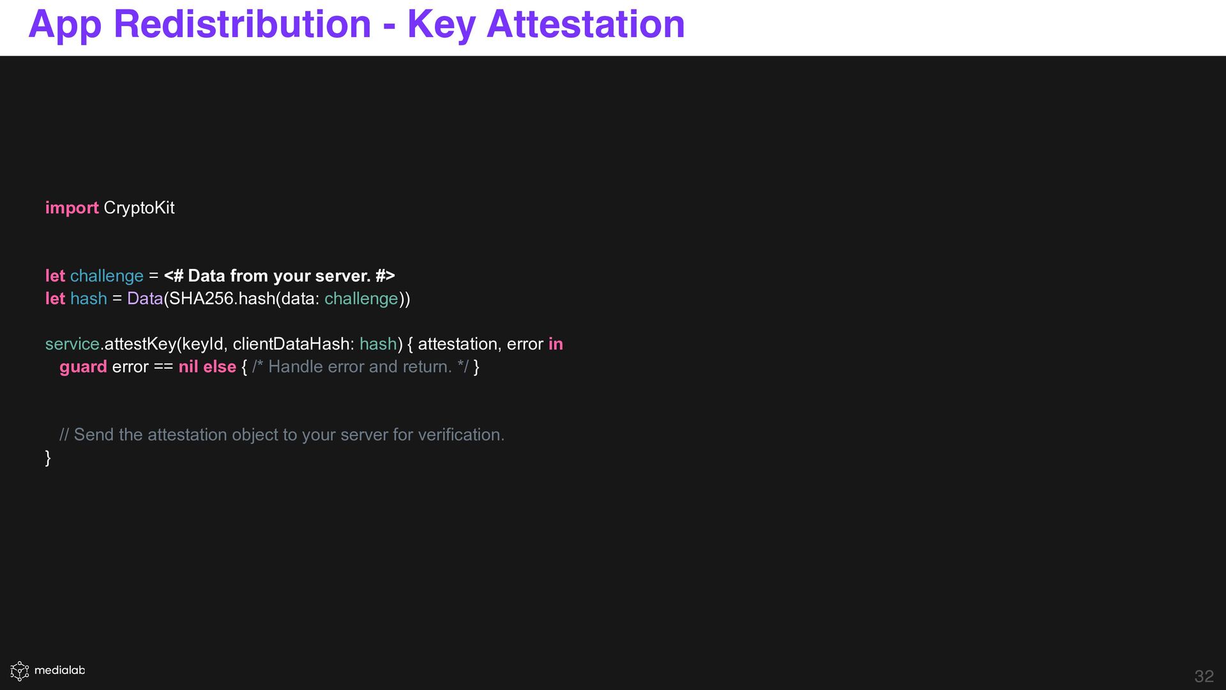Click the attestKey method call
Viewport: 1226px width, 690px height.
140,344
